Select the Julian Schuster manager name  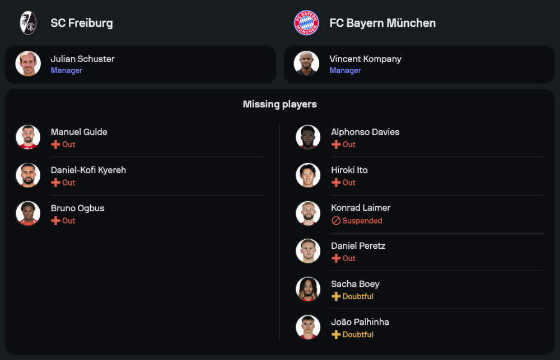pyautogui.click(x=82, y=59)
